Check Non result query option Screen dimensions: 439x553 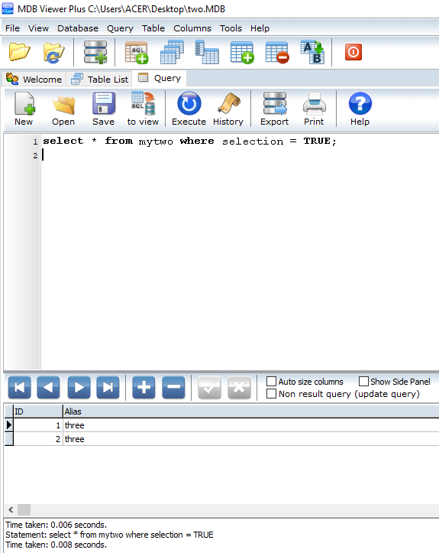click(271, 394)
